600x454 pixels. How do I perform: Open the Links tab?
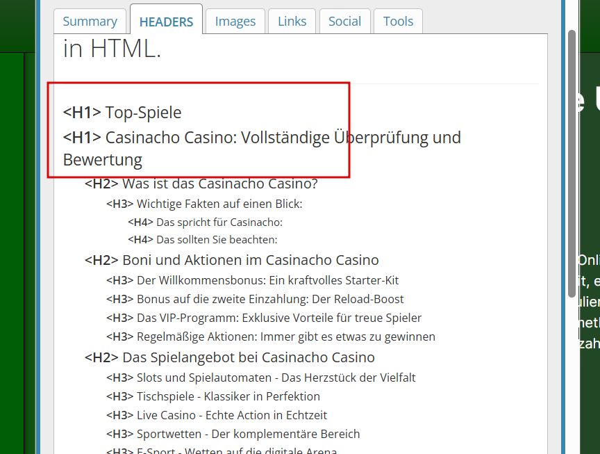292,21
